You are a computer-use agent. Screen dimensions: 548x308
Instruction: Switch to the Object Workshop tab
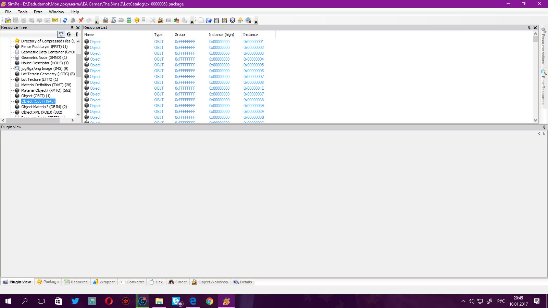point(210,282)
